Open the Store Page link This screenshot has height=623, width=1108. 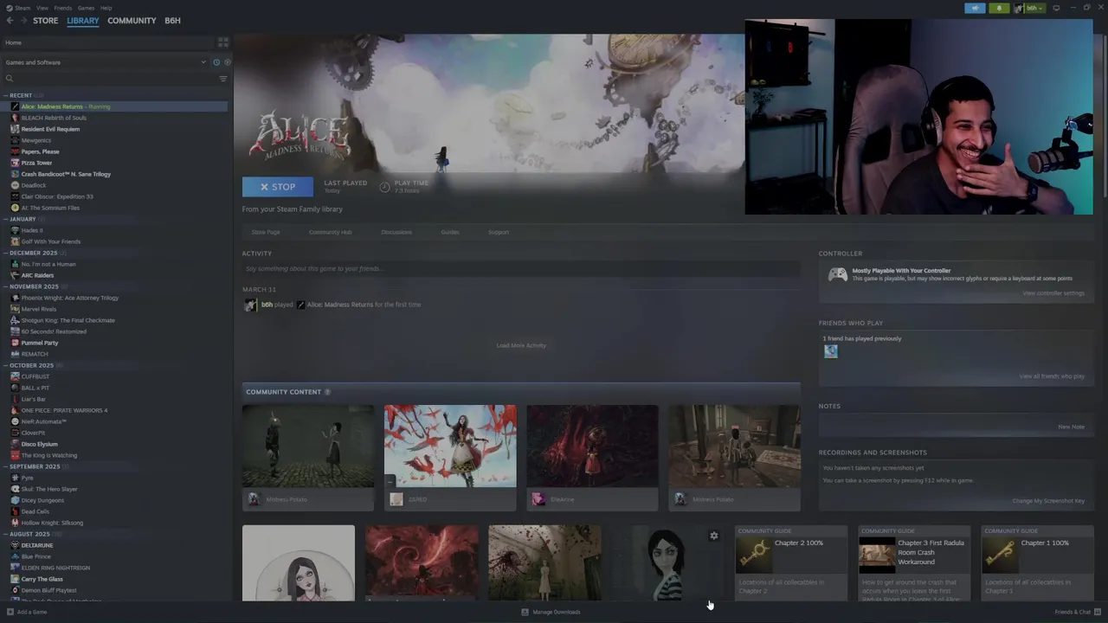[x=266, y=232]
